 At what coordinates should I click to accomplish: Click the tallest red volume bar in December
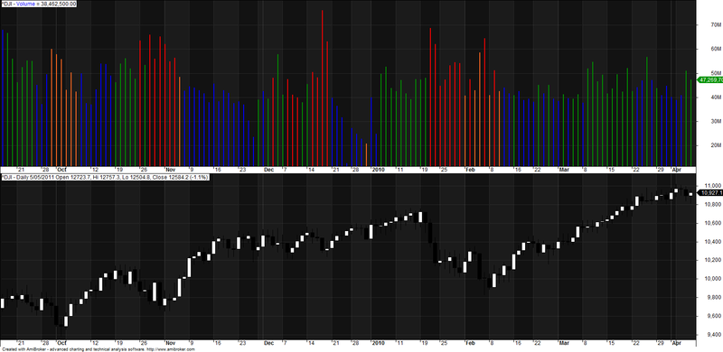tap(323, 88)
